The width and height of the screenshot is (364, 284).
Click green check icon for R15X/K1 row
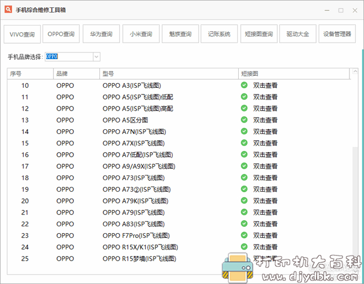[244, 247]
